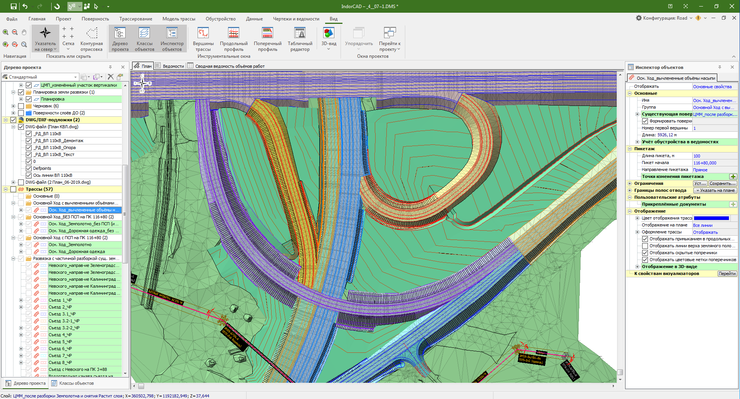The height and width of the screenshot is (399, 740).
Task: Open the 3D view tool
Action: 329,34
